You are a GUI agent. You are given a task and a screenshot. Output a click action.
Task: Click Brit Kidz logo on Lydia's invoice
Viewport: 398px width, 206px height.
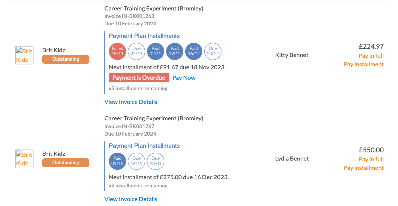24,159
